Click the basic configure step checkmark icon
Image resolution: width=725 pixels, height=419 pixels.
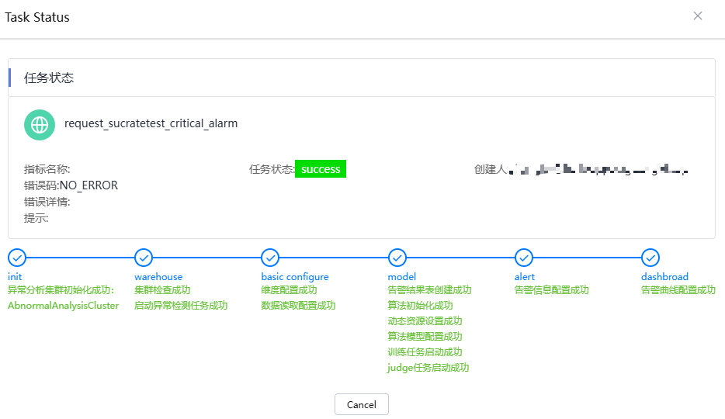coord(270,258)
